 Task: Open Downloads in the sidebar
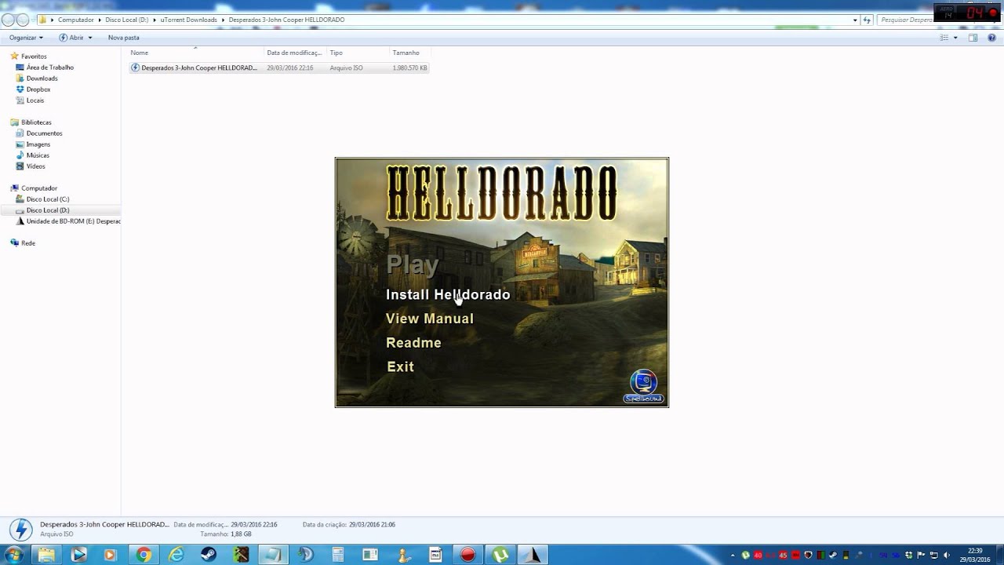click(x=42, y=78)
